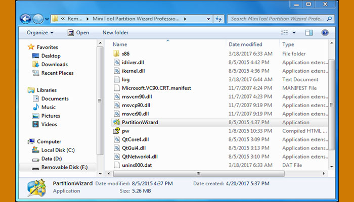Click the MiniTool Partition Wizard breadcrumb segment

[x=136, y=19]
